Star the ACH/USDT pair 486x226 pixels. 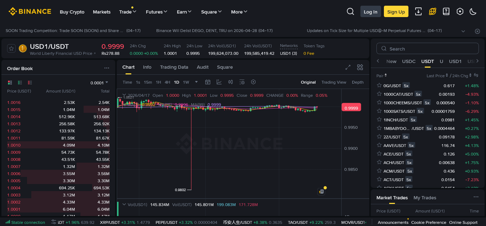[x=379, y=162]
